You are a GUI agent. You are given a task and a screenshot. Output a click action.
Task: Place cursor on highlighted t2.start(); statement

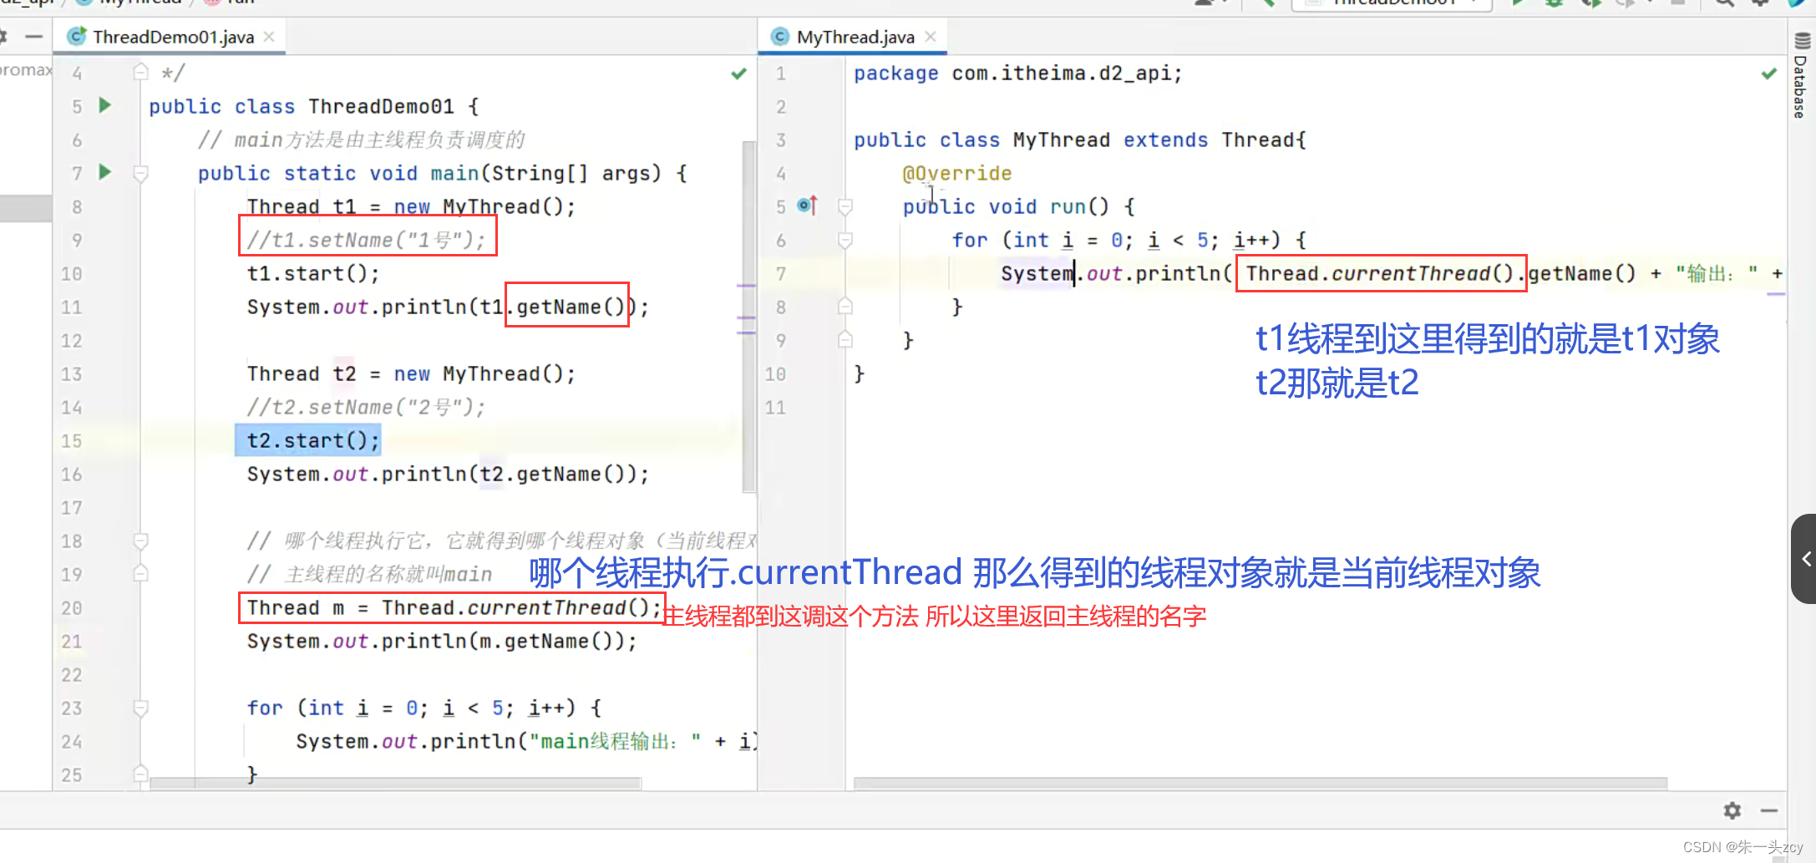308,440
